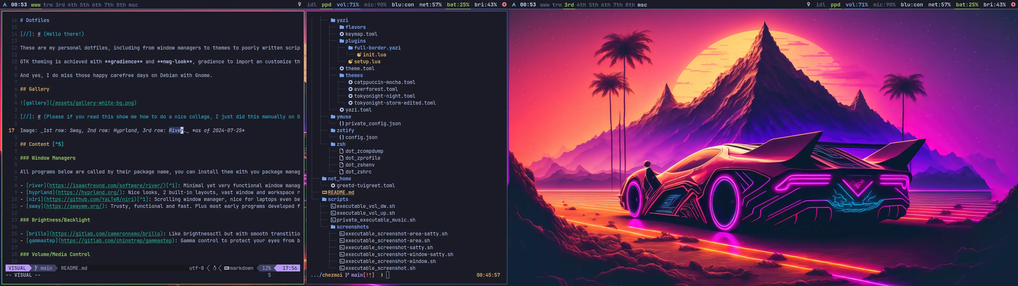
Task: Toggle blu:con module in right monitor bar
Action: pos(912,5)
